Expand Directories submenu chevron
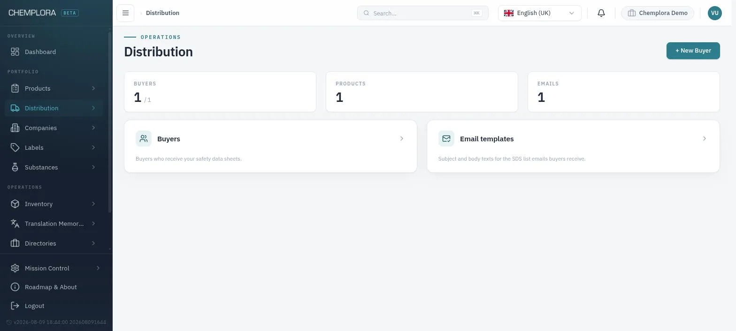 pyautogui.click(x=93, y=243)
